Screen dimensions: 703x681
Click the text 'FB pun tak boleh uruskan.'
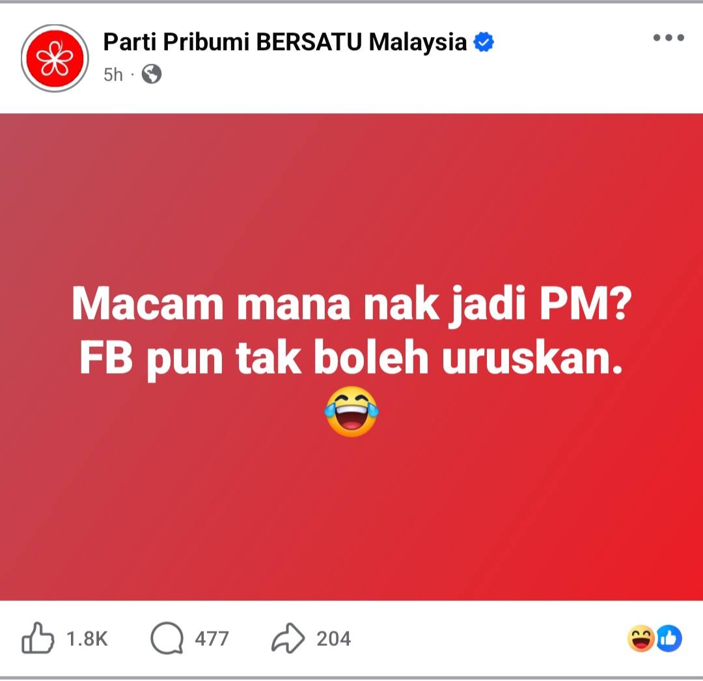(351, 358)
